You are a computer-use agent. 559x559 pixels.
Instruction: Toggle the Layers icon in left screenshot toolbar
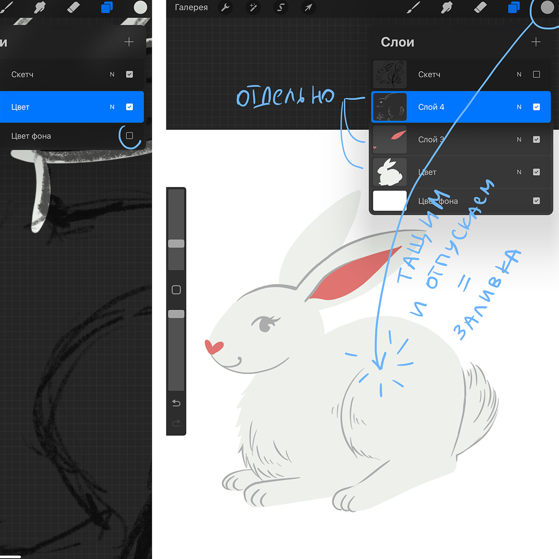[x=107, y=7]
